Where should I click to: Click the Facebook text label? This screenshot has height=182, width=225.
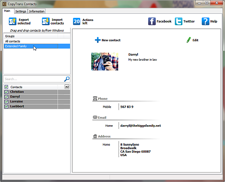pyautogui.click(x=164, y=21)
